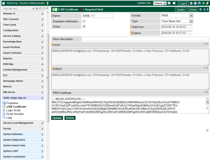Image resolution: width=210 pixels, height=160 pixels.
Task: Click the green back arrow beside X.509 Certificate
Action: [54, 10]
